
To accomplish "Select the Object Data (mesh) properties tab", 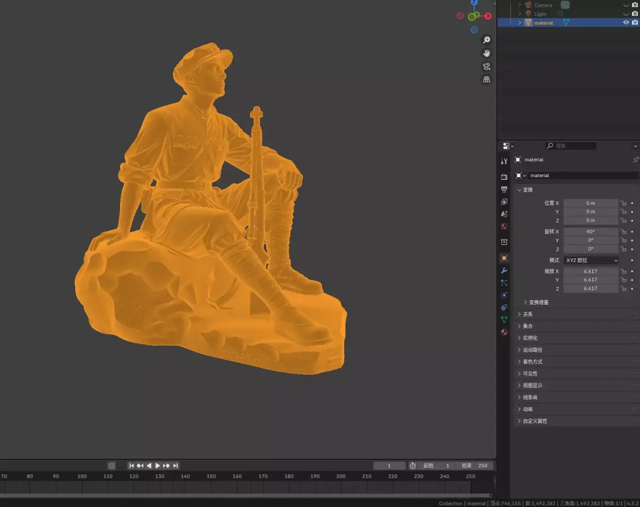I will (504, 320).
